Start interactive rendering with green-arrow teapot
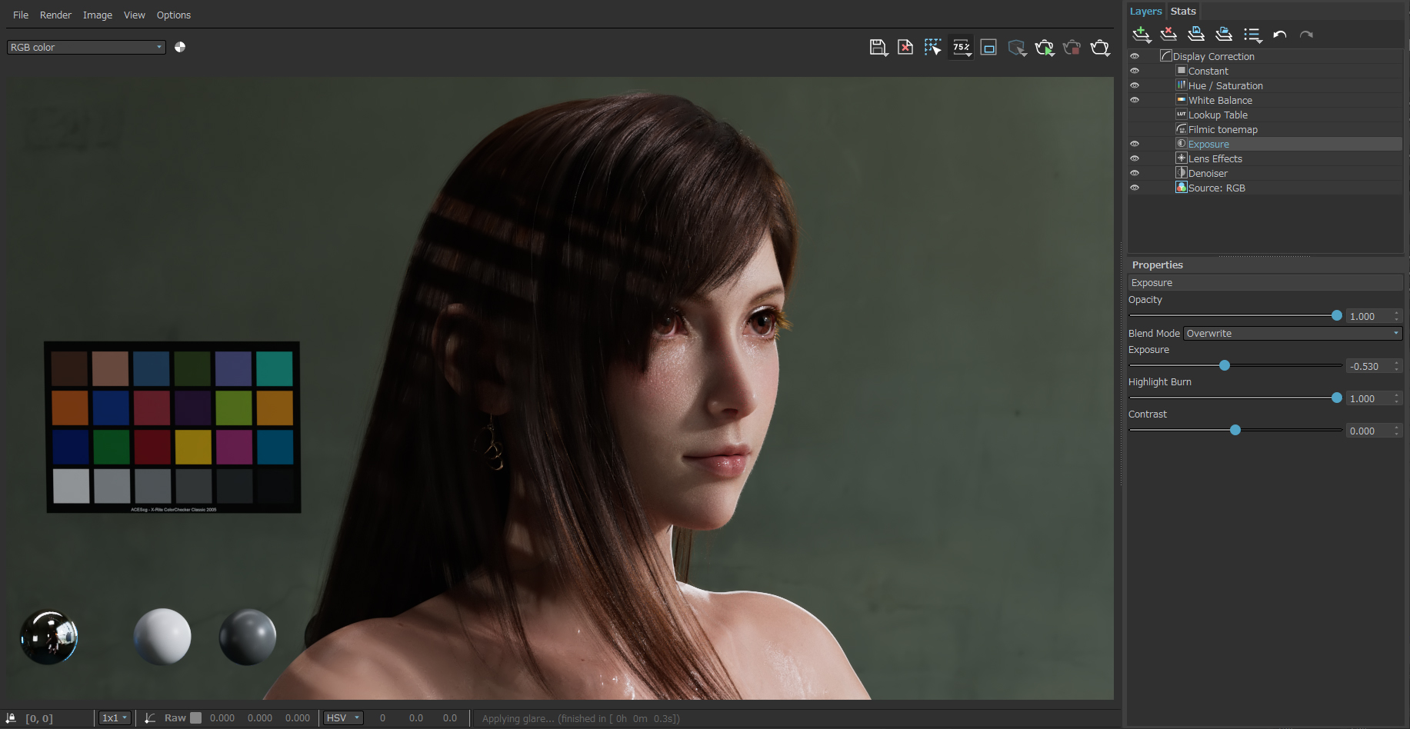The height and width of the screenshot is (729, 1410). click(x=1045, y=48)
